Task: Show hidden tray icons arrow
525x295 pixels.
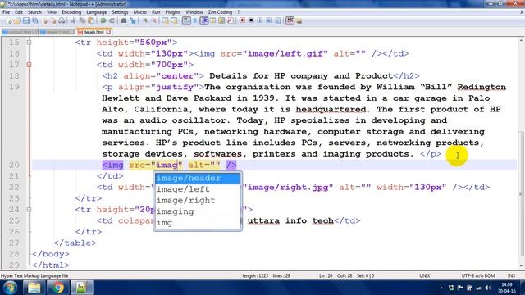Action: pos(441,288)
